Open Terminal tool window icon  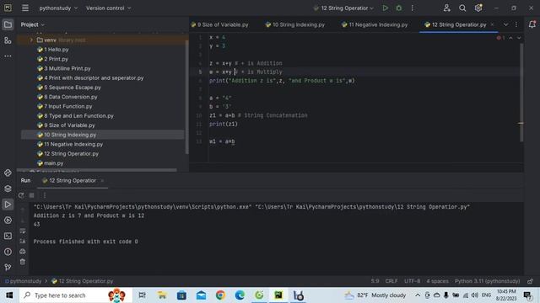[x=8, y=236]
